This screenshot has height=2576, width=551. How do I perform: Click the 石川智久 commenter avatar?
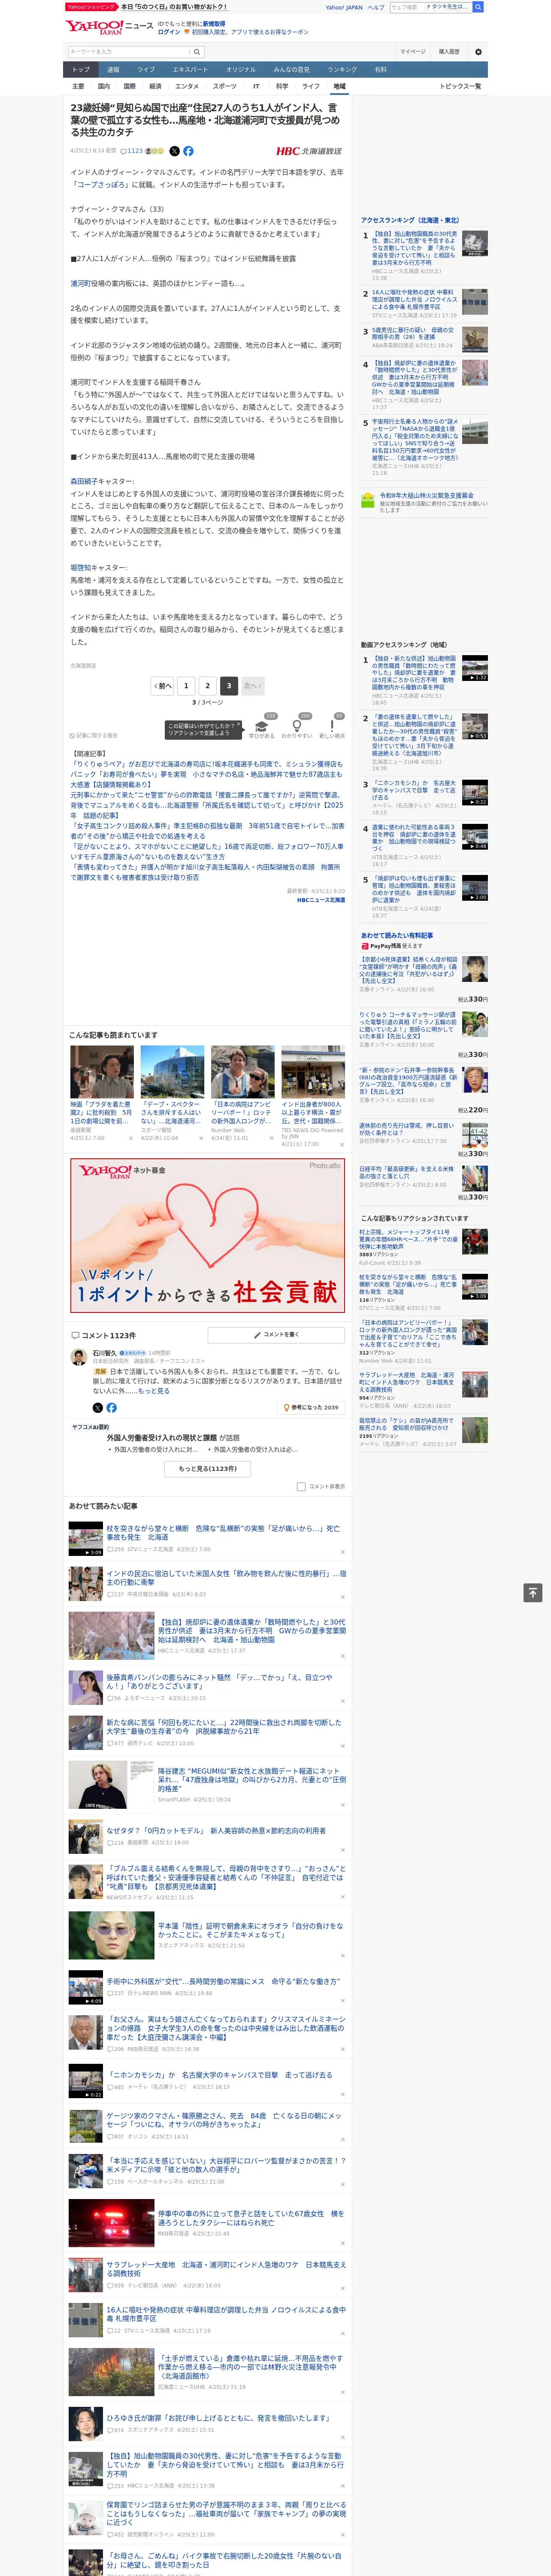(78, 1358)
